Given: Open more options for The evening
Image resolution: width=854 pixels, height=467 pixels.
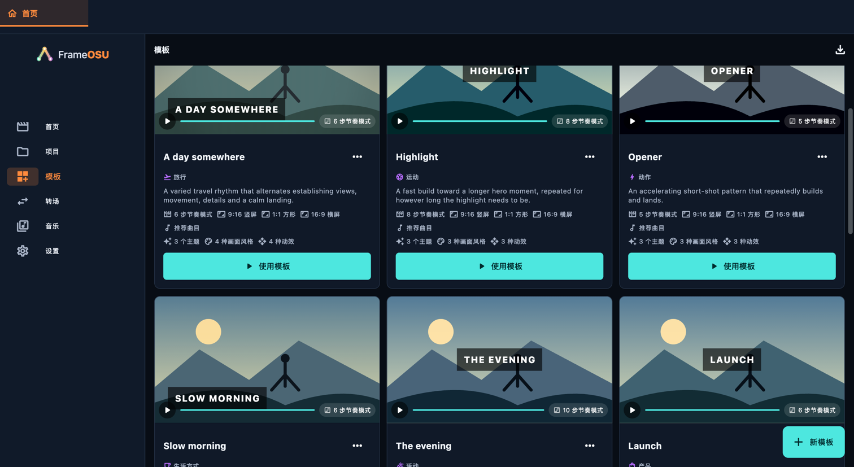Looking at the screenshot, I should (590, 446).
